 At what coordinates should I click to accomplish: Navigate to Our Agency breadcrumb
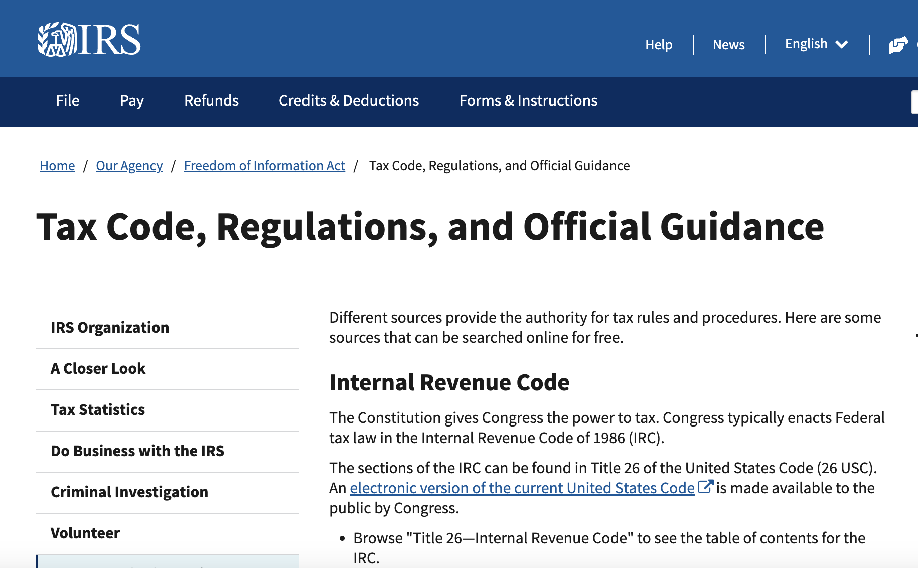129,166
